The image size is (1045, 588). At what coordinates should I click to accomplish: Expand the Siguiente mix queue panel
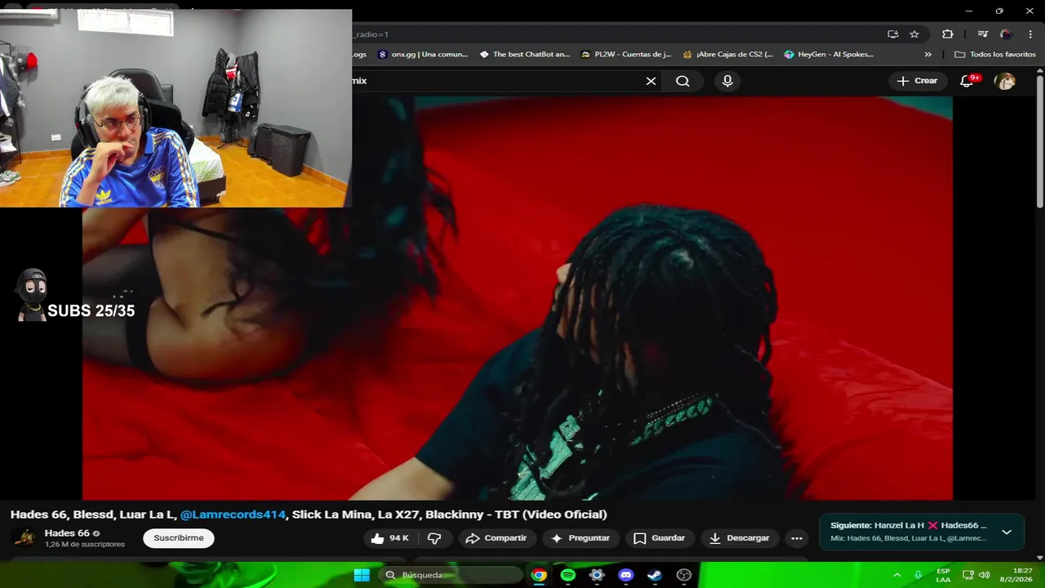(1007, 532)
